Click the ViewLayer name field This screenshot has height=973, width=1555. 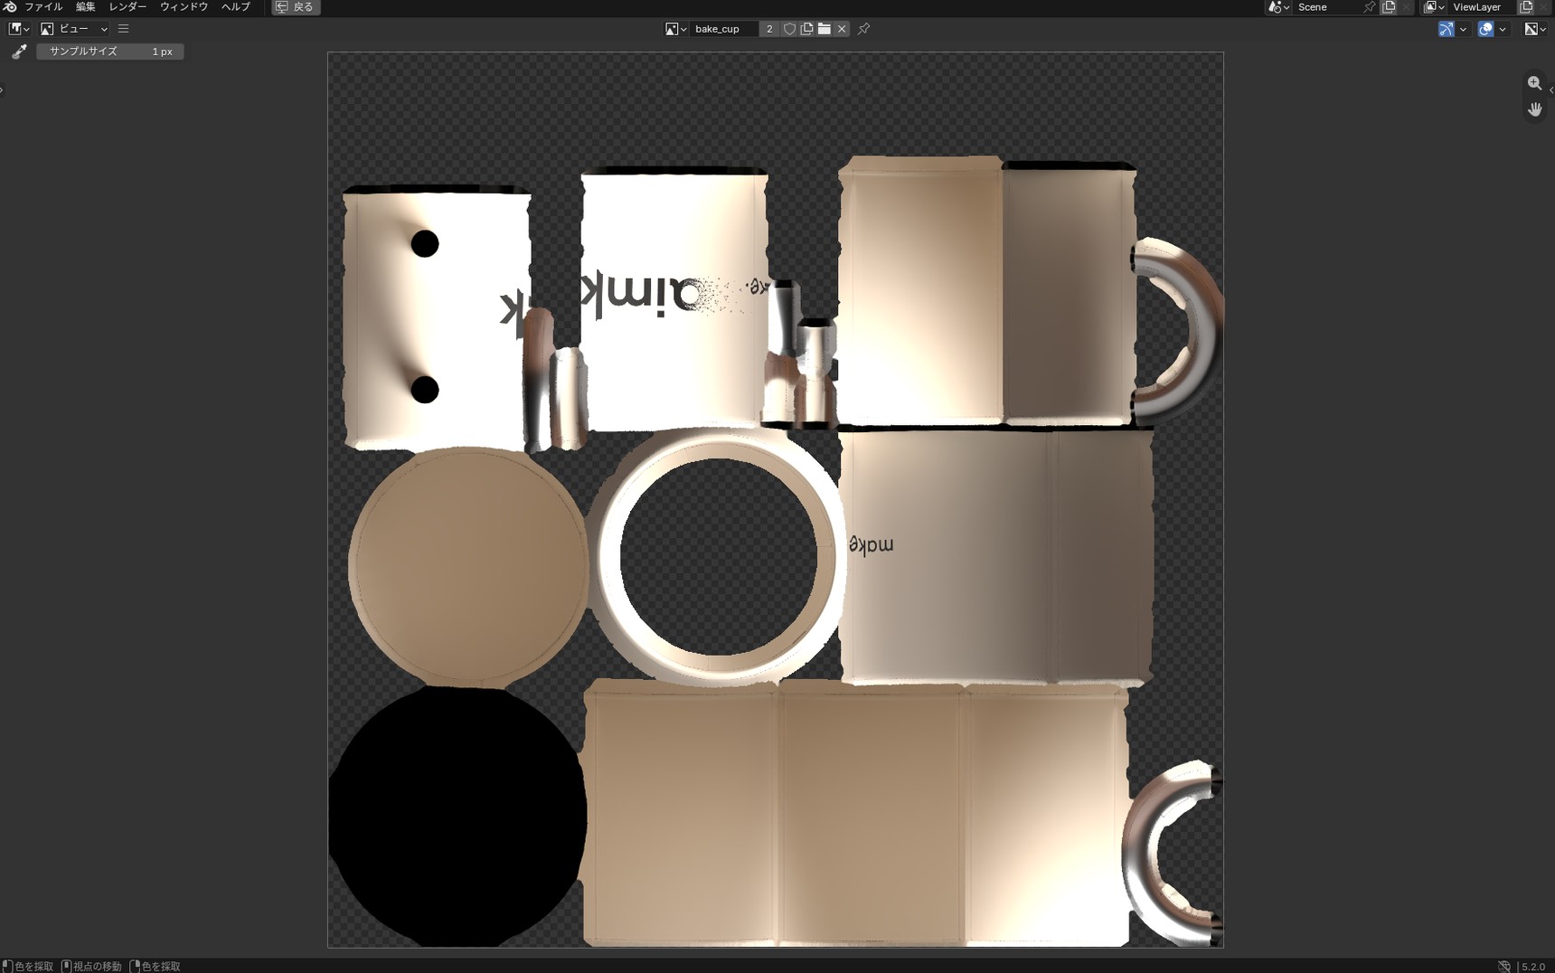point(1483,6)
